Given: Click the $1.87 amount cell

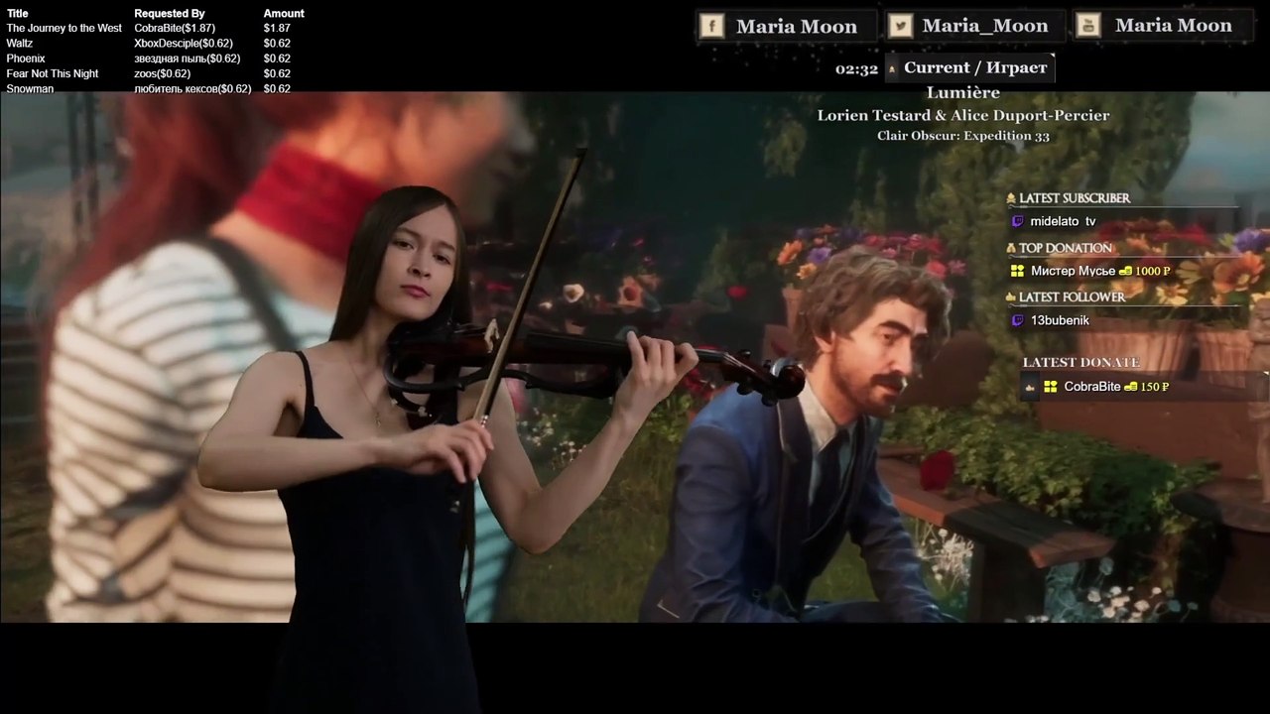Looking at the screenshot, I should point(277,28).
